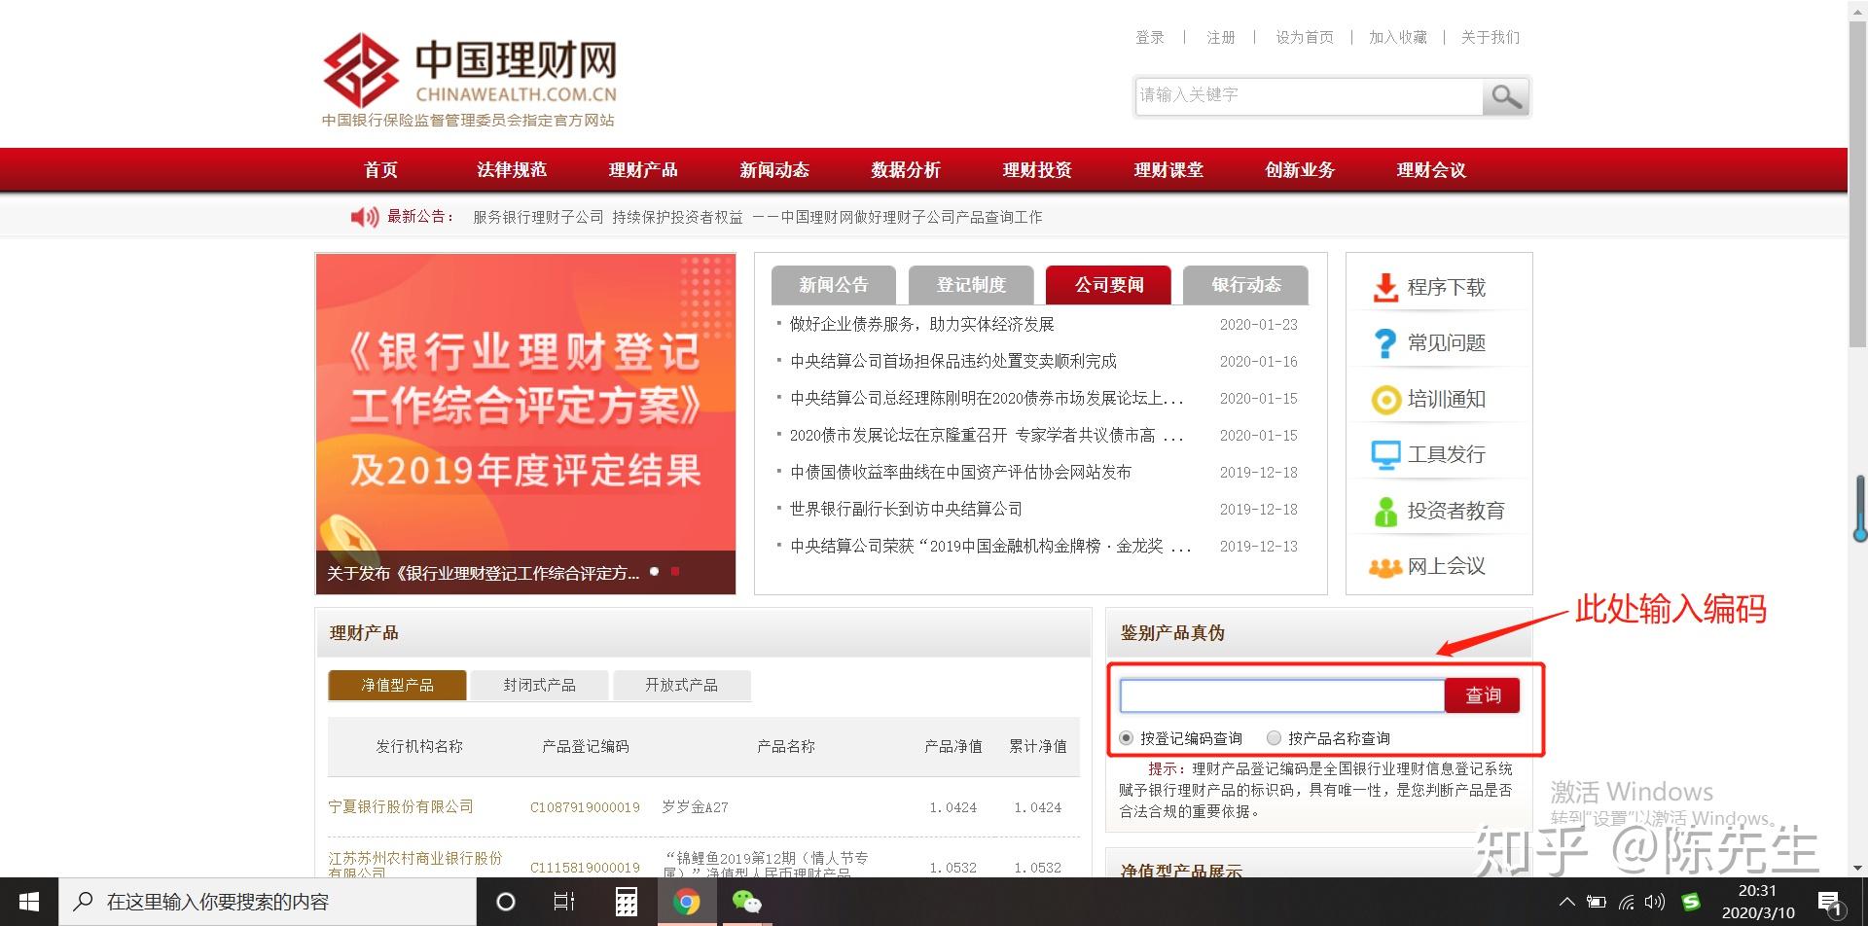Open the 理财会议 navigation item

(x=1431, y=170)
